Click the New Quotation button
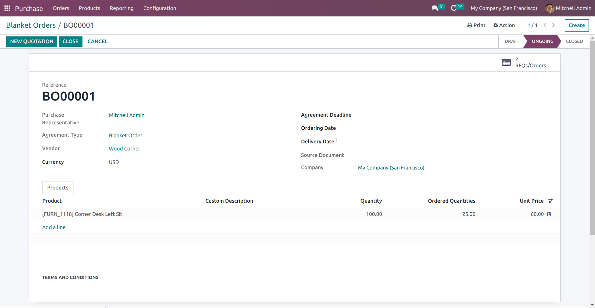The height and width of the screenshot is (308, 595). [32, 41]
